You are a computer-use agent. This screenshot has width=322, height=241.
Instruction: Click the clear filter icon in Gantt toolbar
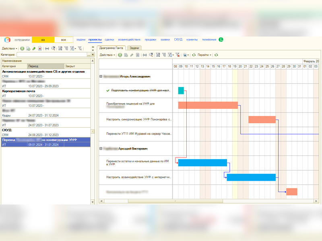pyautogui.click(x=178, y=55)
